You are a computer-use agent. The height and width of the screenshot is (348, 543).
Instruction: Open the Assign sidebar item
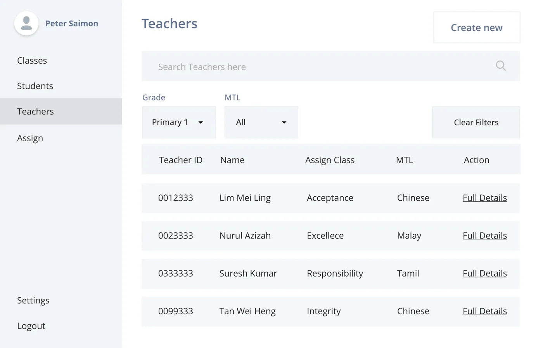(x=30, y=138)
